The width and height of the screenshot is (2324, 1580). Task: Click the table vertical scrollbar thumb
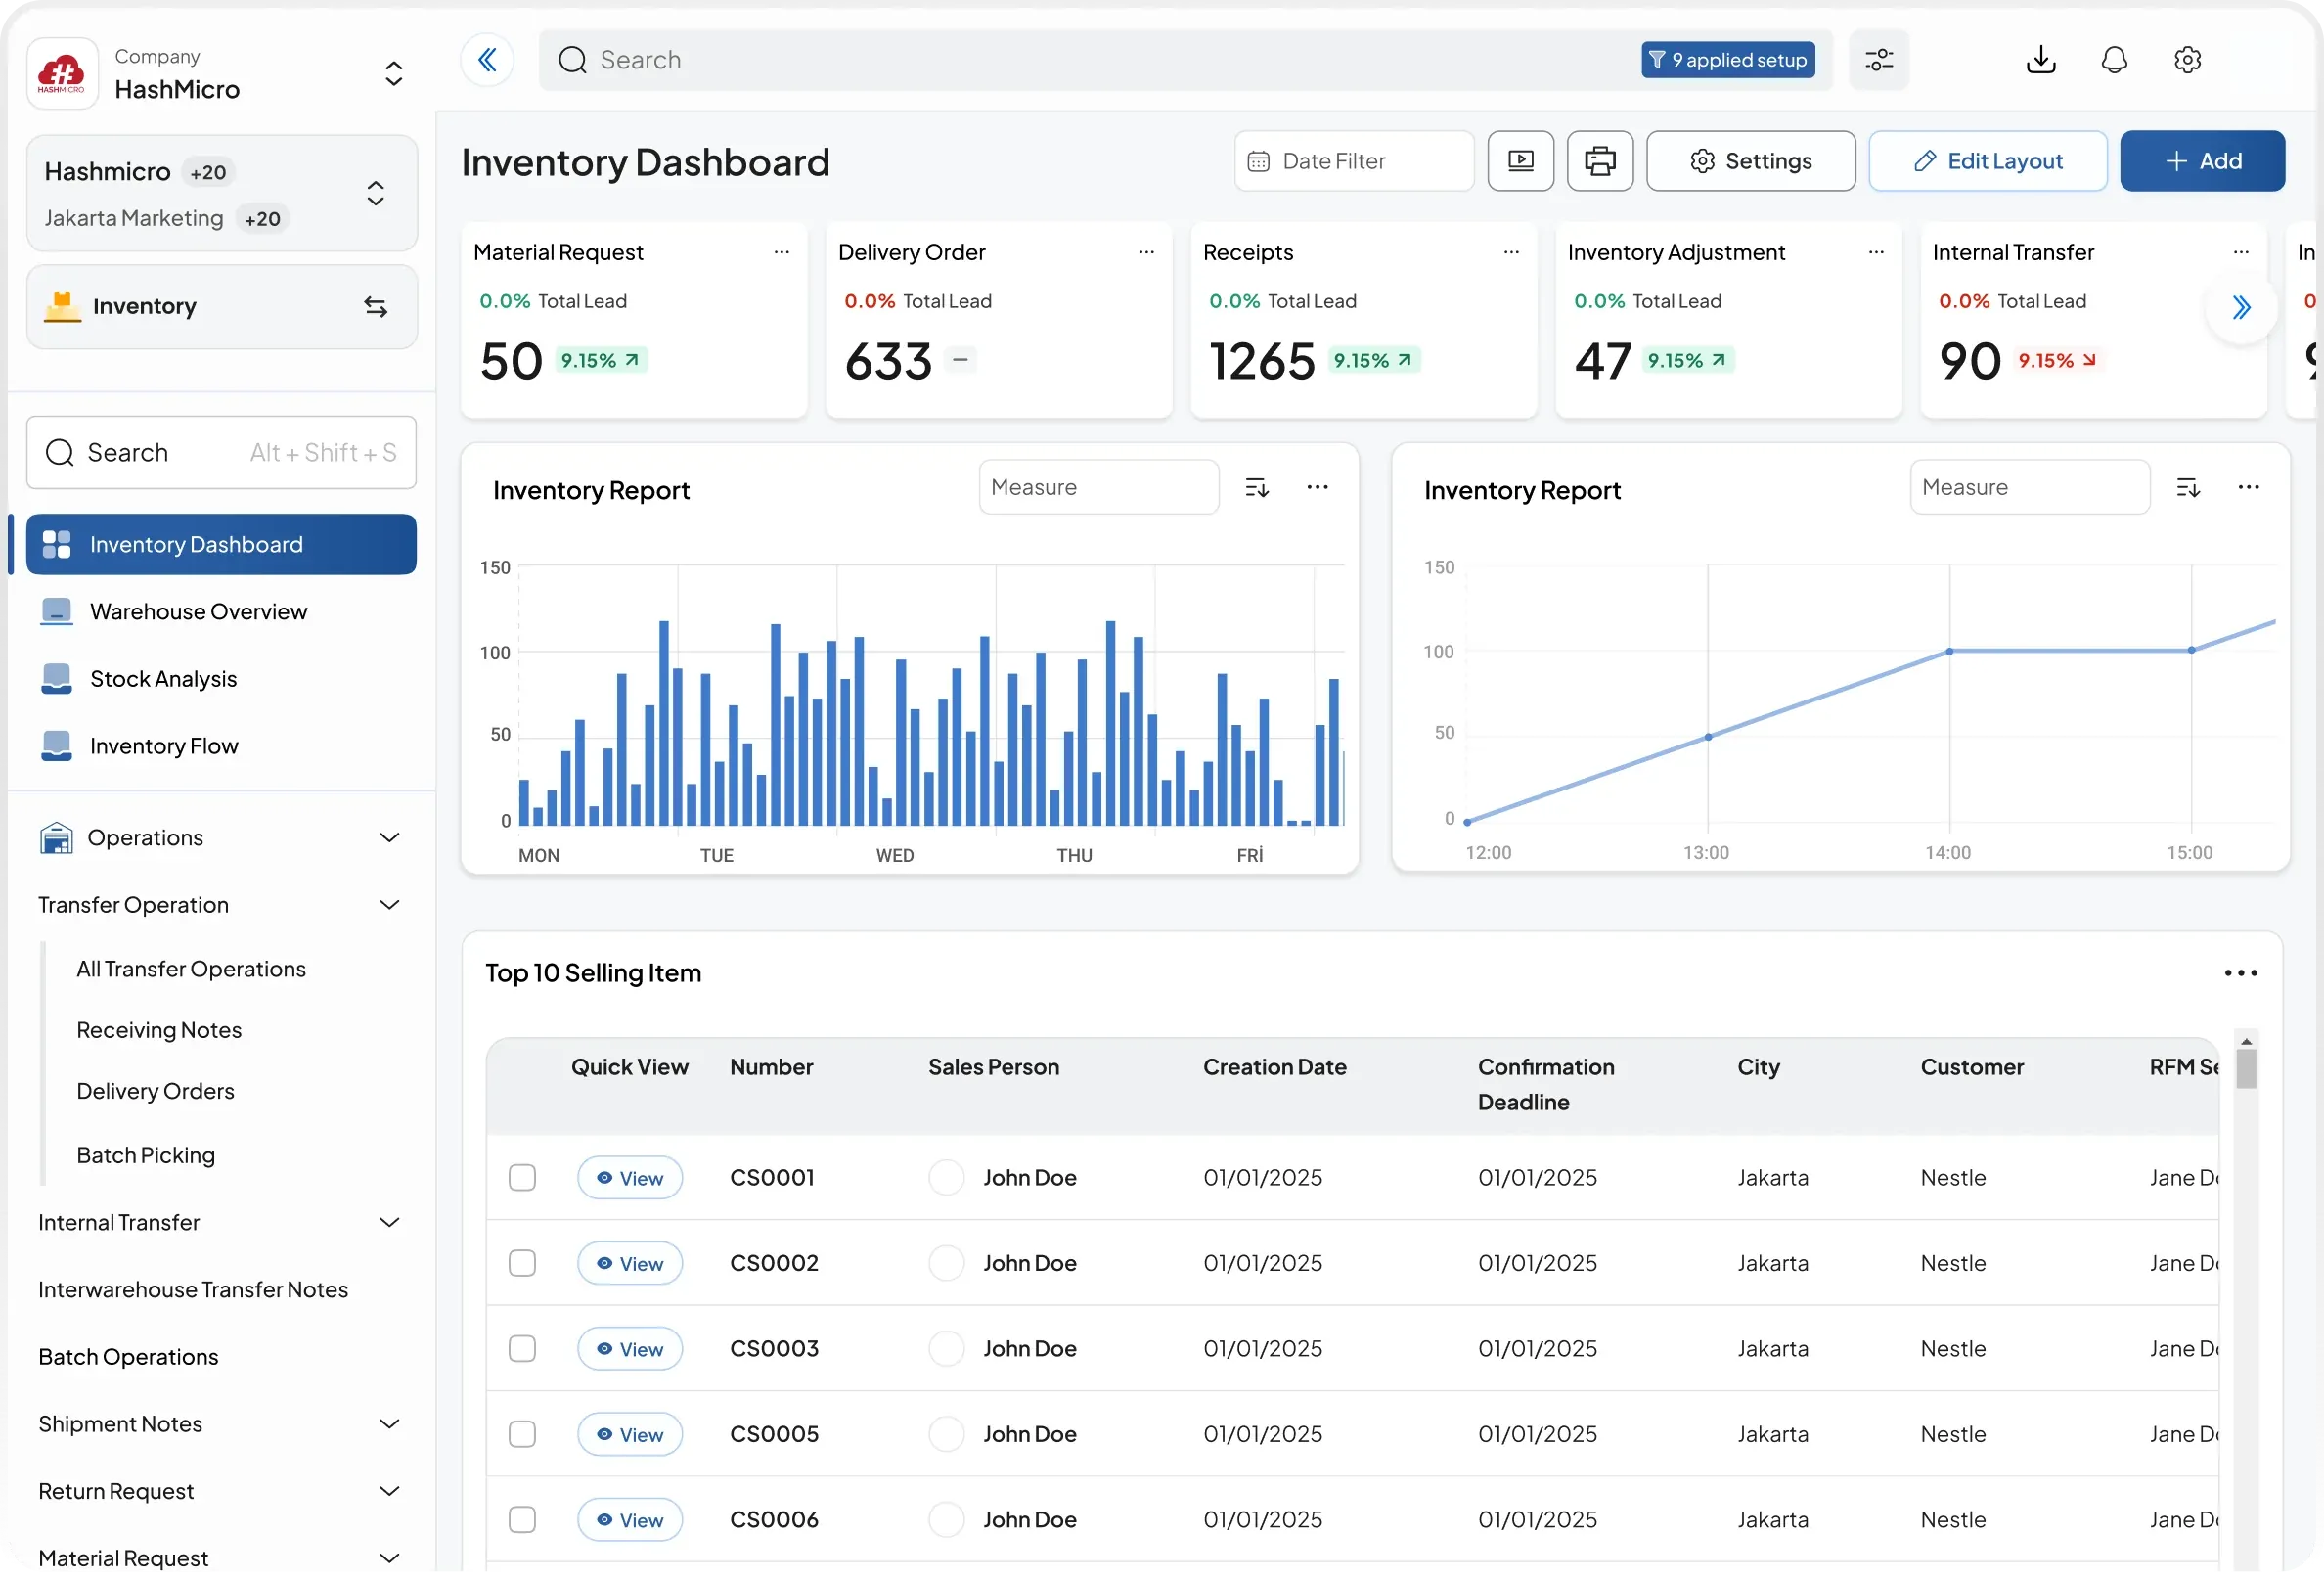click(2245, 1069)
